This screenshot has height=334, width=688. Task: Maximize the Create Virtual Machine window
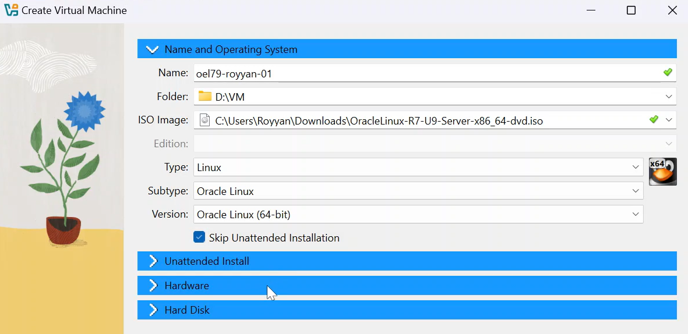(631, 10)
